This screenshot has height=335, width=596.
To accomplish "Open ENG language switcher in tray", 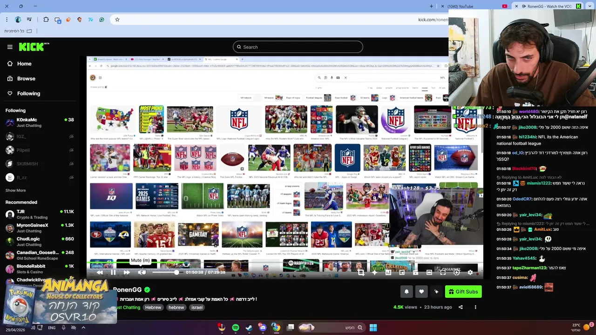I will (x=52, y=328).
